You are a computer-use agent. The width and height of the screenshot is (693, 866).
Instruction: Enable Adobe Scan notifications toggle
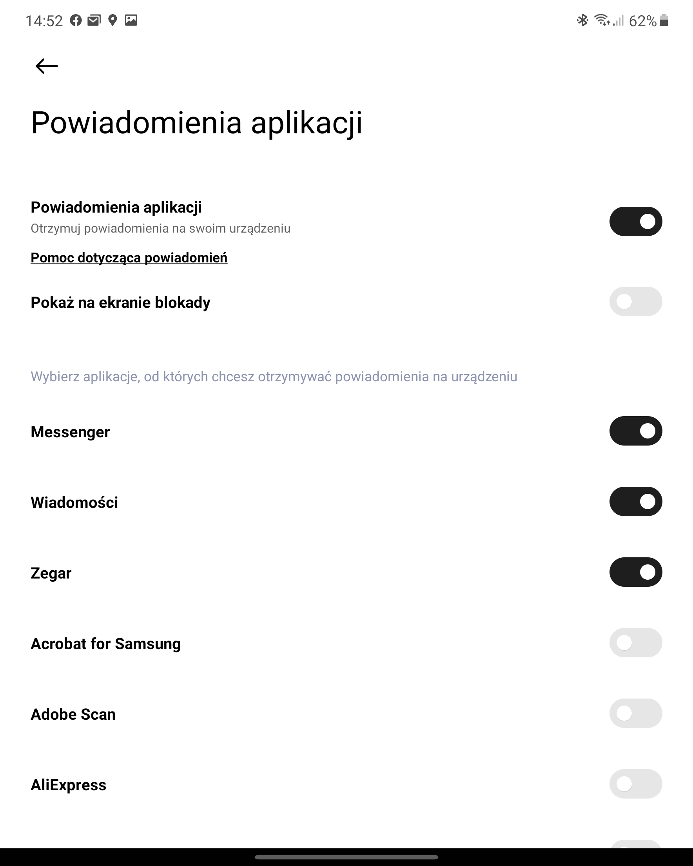tap(636, 713)
